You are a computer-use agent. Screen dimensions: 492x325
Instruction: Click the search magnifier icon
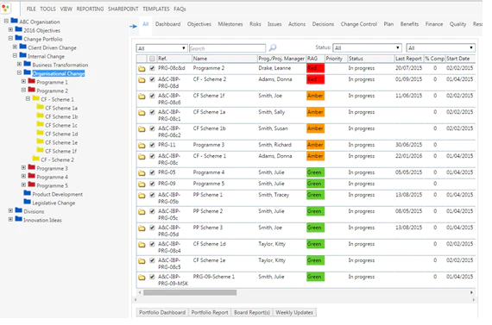click(x=273, y=47)
